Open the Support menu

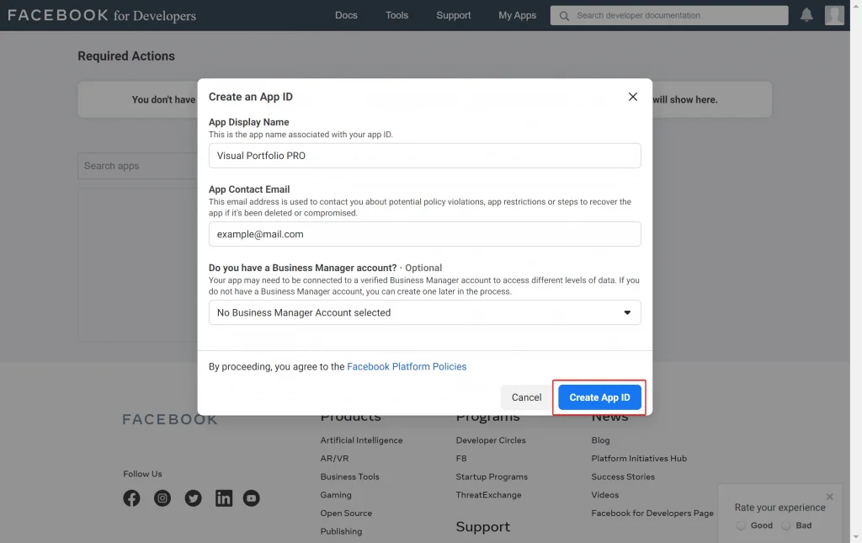[x=453, y=15]
